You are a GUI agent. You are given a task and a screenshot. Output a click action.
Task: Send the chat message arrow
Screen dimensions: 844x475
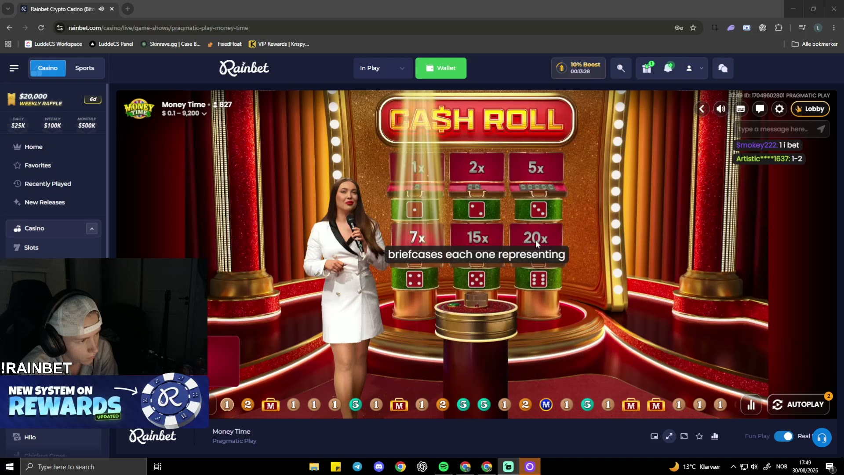click(821, 129)
